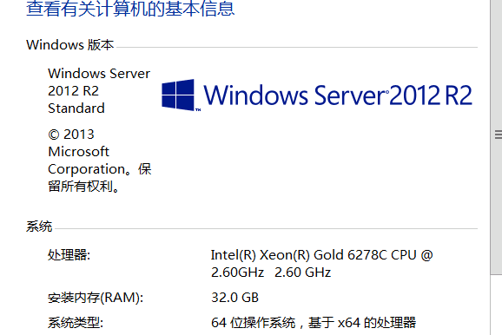Click the 安装内存(RAM) label
Image resolution: width=502 pixels, height=335 pixels.
(x=96, y=298)
